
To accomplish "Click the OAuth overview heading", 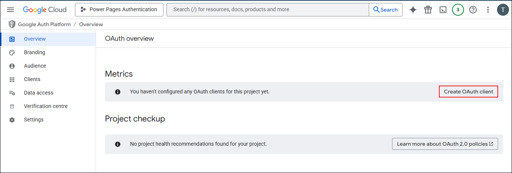I will click(129, 38).
